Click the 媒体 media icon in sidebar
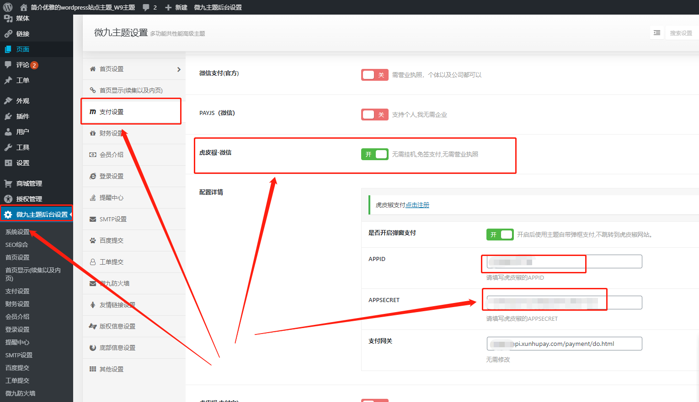This screenshot has height=402, width=699. (8, 18)
